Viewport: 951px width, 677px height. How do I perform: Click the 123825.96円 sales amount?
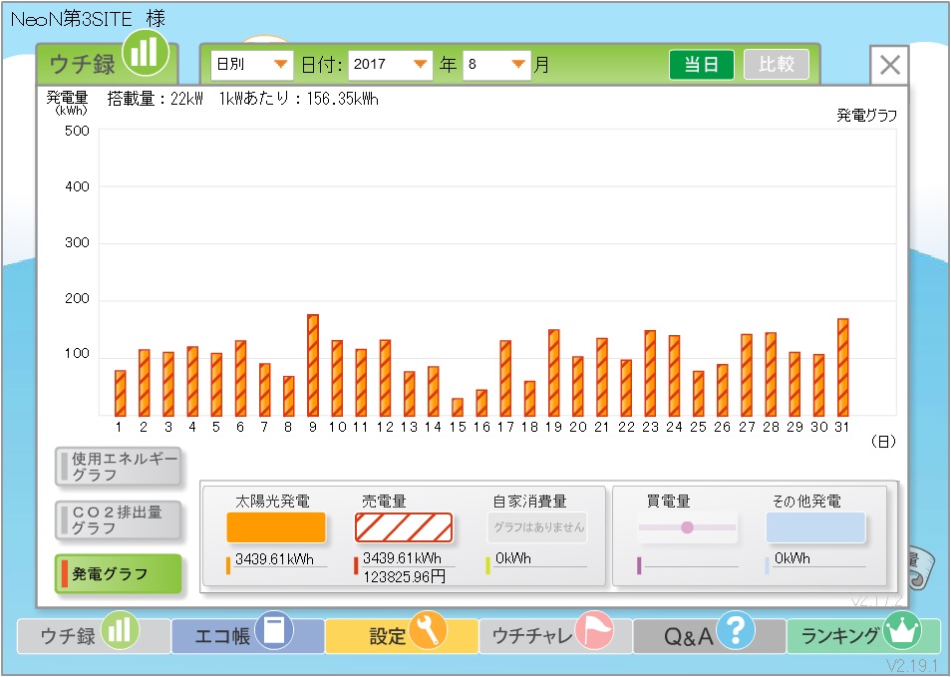tap(405, 576)
